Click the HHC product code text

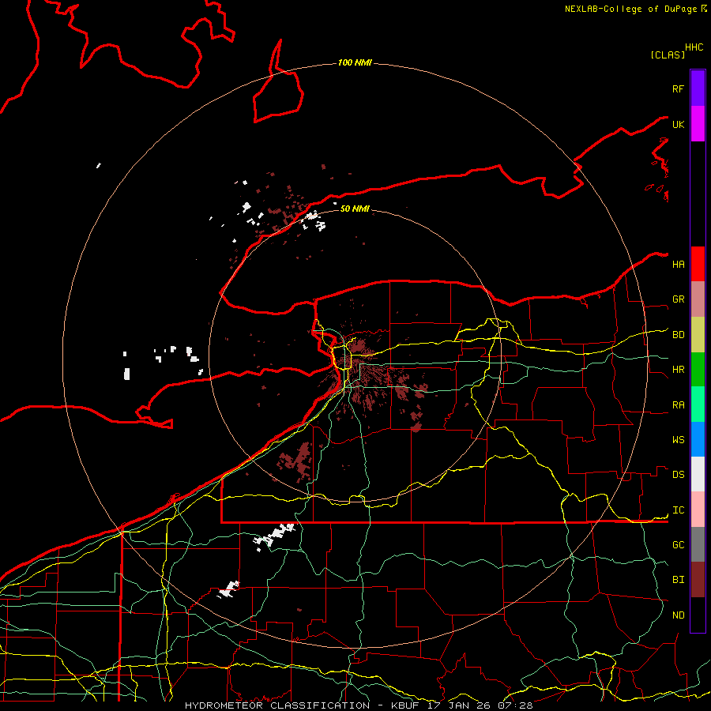(694, 47)
